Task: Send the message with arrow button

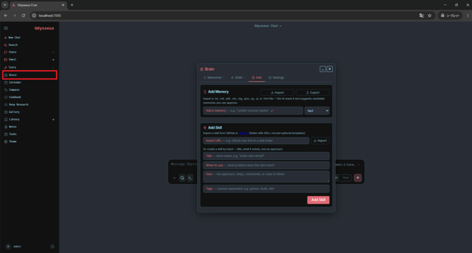Action: [x=358, y=178]
